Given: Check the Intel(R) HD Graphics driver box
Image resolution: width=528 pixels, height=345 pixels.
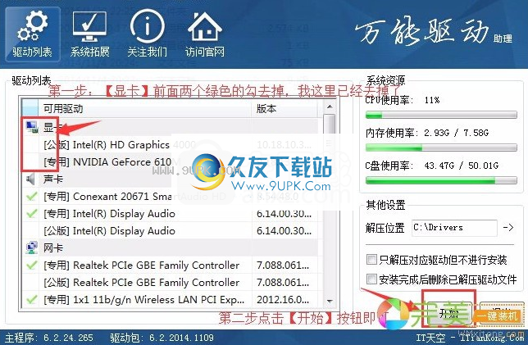Looking at the screenshot, I should (x=31, y=145).
